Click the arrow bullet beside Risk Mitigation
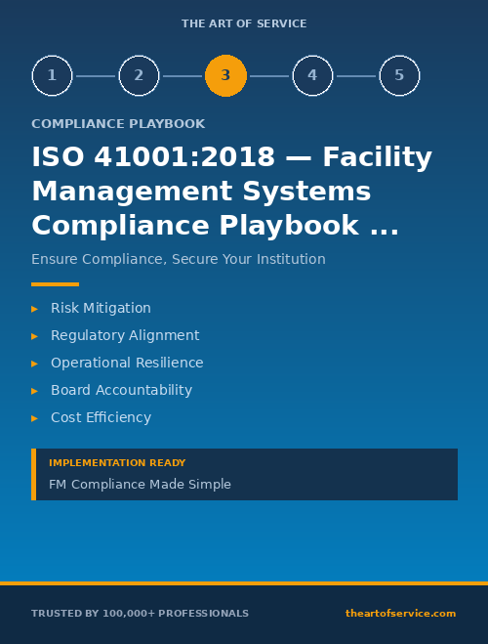The image size is (488, 644). coord(34,309)
